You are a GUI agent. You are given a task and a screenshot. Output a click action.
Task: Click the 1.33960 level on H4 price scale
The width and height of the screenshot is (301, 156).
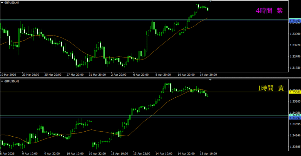click(x=295, y=34)
